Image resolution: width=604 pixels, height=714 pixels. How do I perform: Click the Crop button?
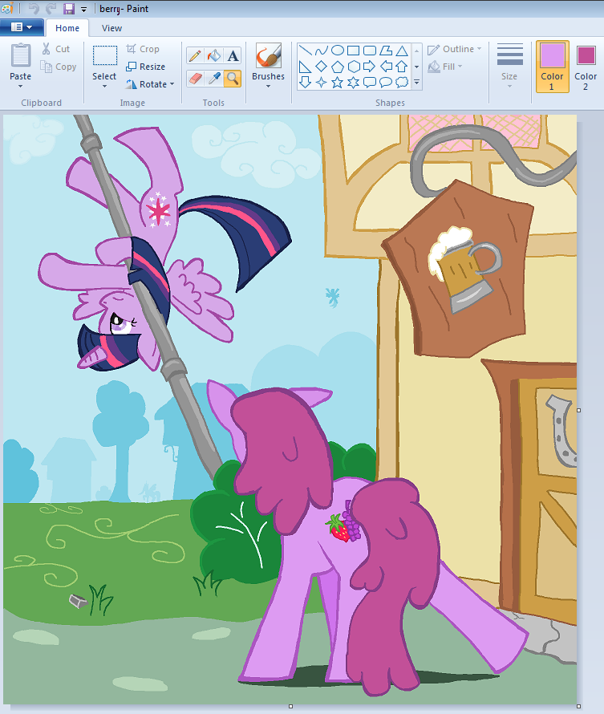pyautogui.click(x=143, y=49)
